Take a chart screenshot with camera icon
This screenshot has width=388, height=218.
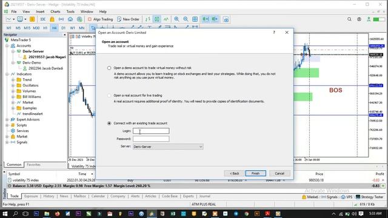coord(226,19)
